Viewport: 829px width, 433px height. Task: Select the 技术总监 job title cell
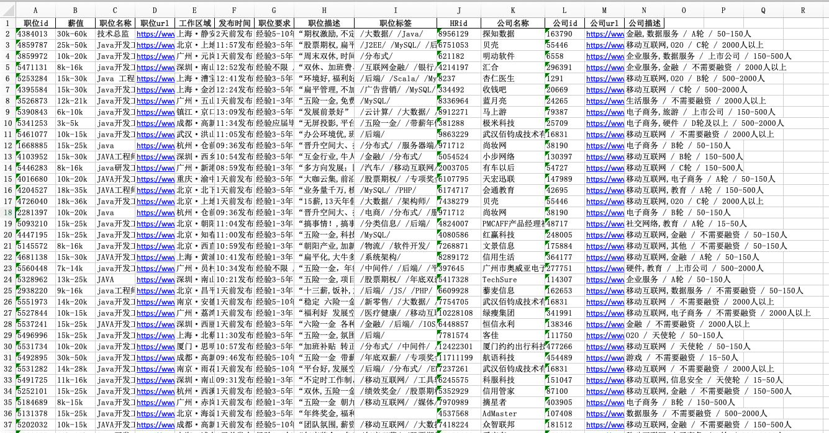tap(115, 34)
